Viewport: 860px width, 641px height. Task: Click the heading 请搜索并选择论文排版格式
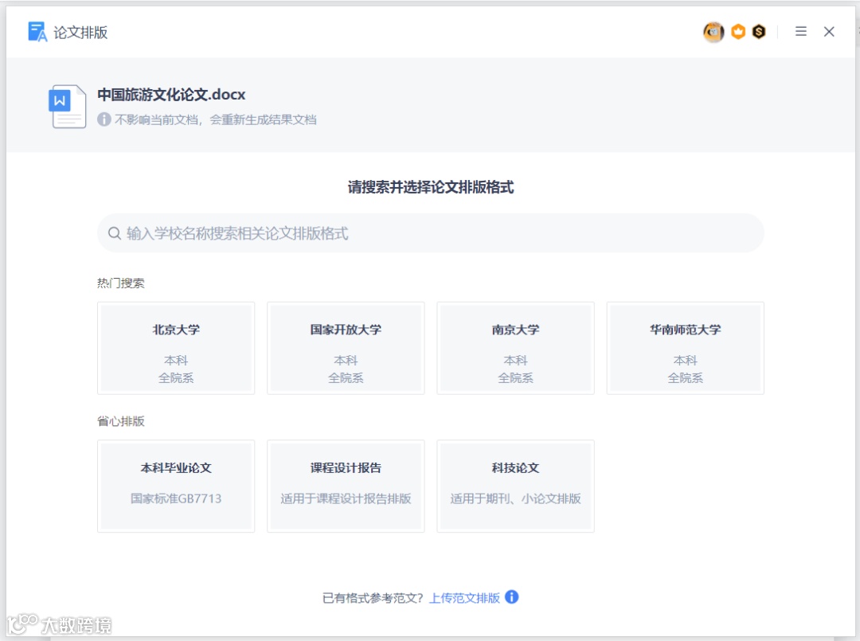click(431, 187)
